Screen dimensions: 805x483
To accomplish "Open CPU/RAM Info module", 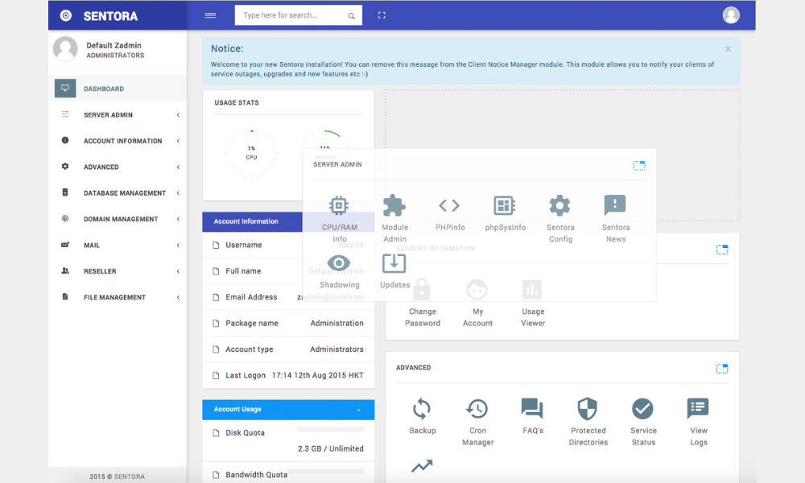I will click(x=340, y=219).
